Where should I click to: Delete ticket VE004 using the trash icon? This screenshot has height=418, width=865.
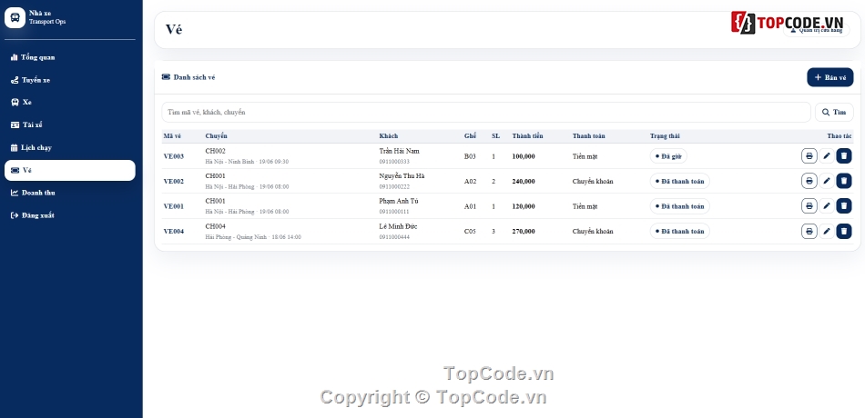pyautogui.click(x=843, y=231)
